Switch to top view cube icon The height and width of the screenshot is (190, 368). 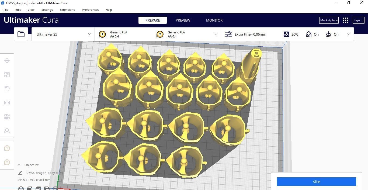38,188
